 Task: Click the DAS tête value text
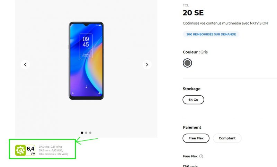(51, 147)
